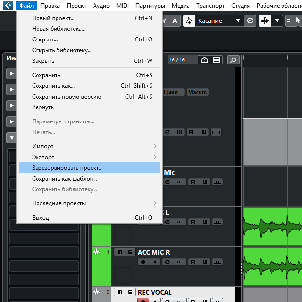
Task: Open the Студия menu
Action: click(240, 6)
